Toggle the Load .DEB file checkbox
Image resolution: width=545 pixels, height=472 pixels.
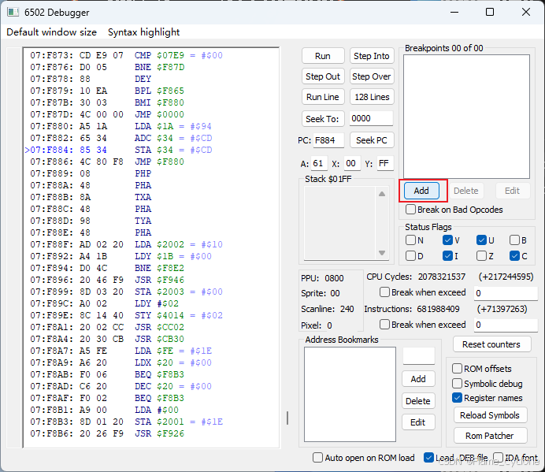pyautogui.click(x=429, y=457)
